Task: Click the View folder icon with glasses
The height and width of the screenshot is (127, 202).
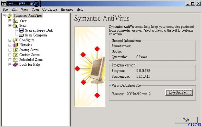Action: [x=15, y=21]
